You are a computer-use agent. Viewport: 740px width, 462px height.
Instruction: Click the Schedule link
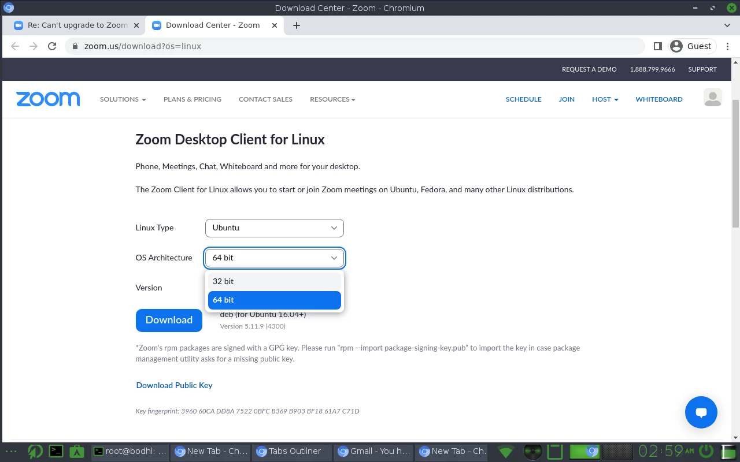pos(524,99)
